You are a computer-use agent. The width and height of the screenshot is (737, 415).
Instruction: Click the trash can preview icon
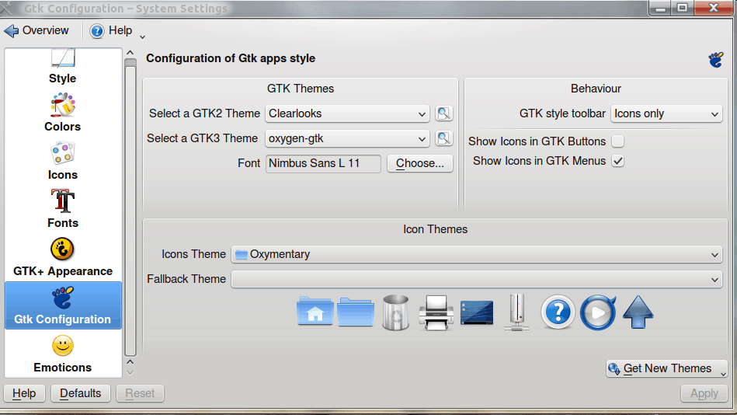[396, 312]
